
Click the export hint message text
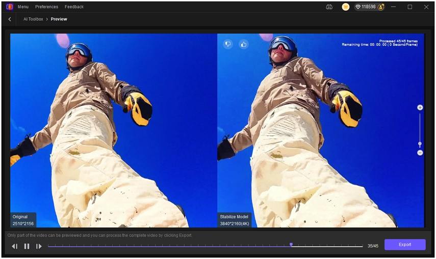coord(99,235)
